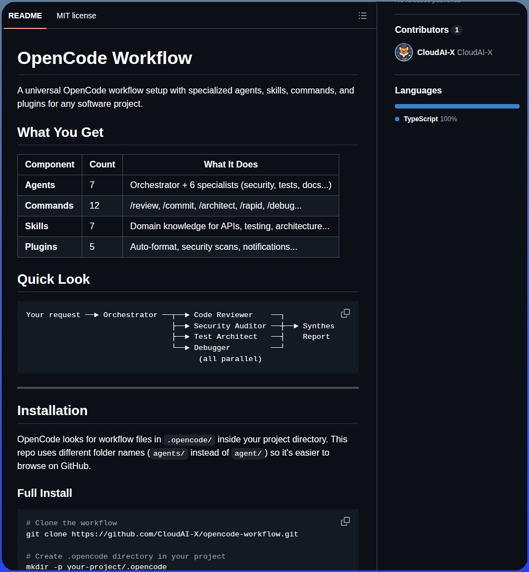This screenshot has height=572, width=529.
Task: Click 'Auto-format, security scans' description cell
Action: [x=231, y=247]
